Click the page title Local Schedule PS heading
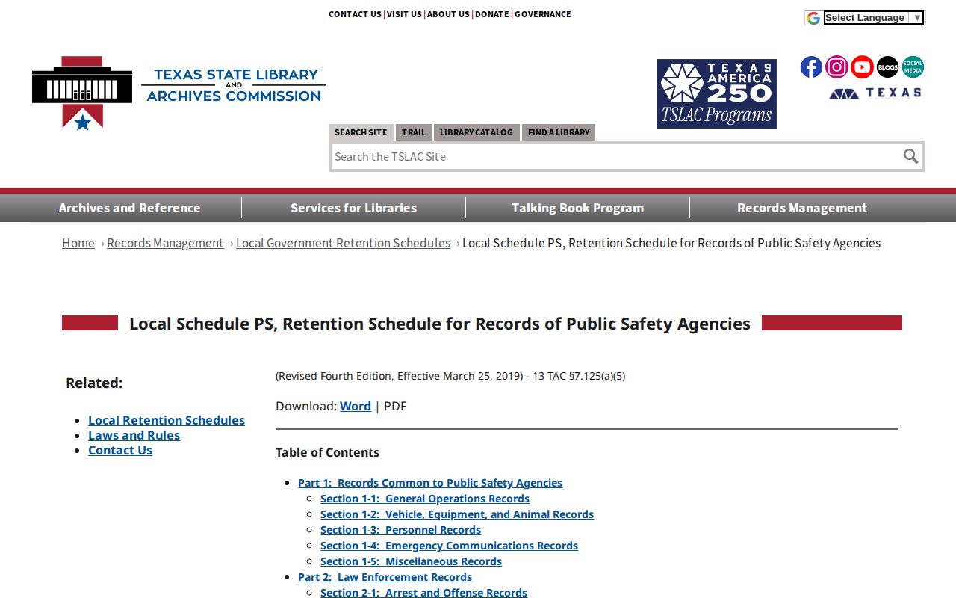Screen dimensions: 956x598 click(x=440, y=324)
